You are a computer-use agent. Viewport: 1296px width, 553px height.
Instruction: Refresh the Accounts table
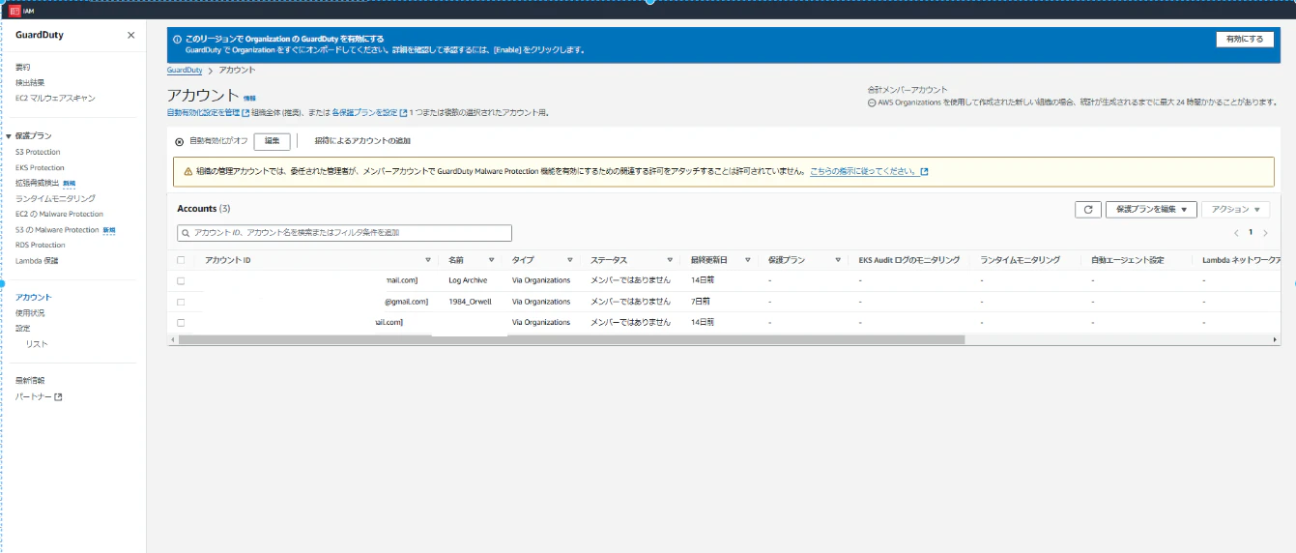coord(1088,209)
